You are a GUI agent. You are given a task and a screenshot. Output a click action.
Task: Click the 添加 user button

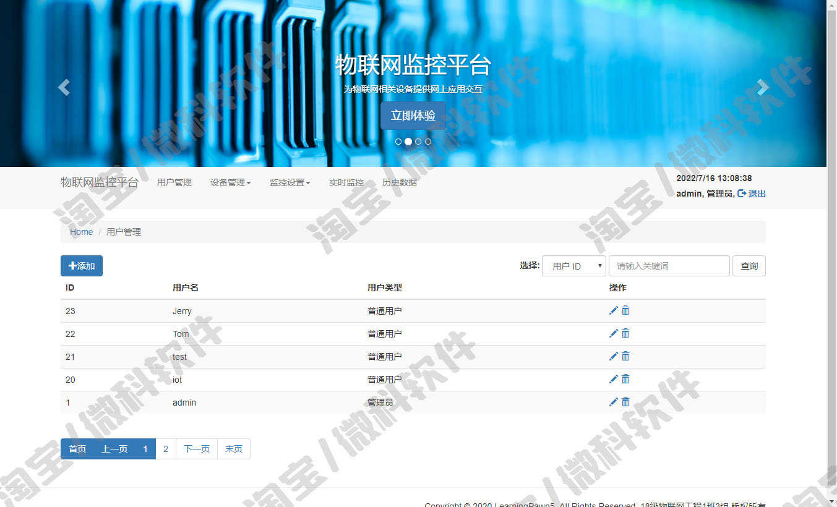coord(82,266)
